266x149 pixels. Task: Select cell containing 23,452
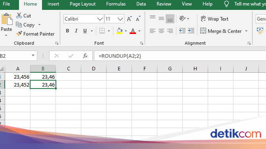(x=18, y=85)
